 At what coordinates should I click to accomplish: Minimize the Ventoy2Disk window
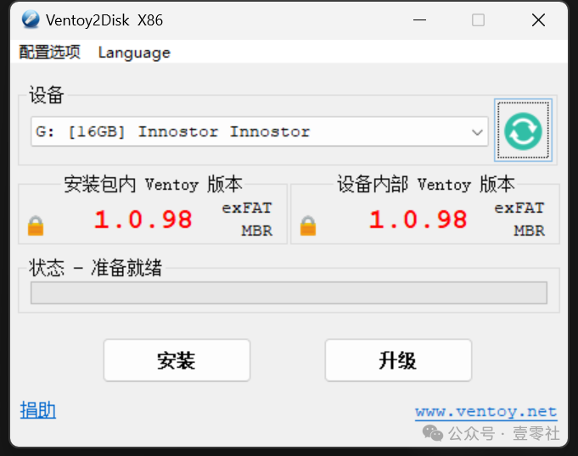[419, 19]
